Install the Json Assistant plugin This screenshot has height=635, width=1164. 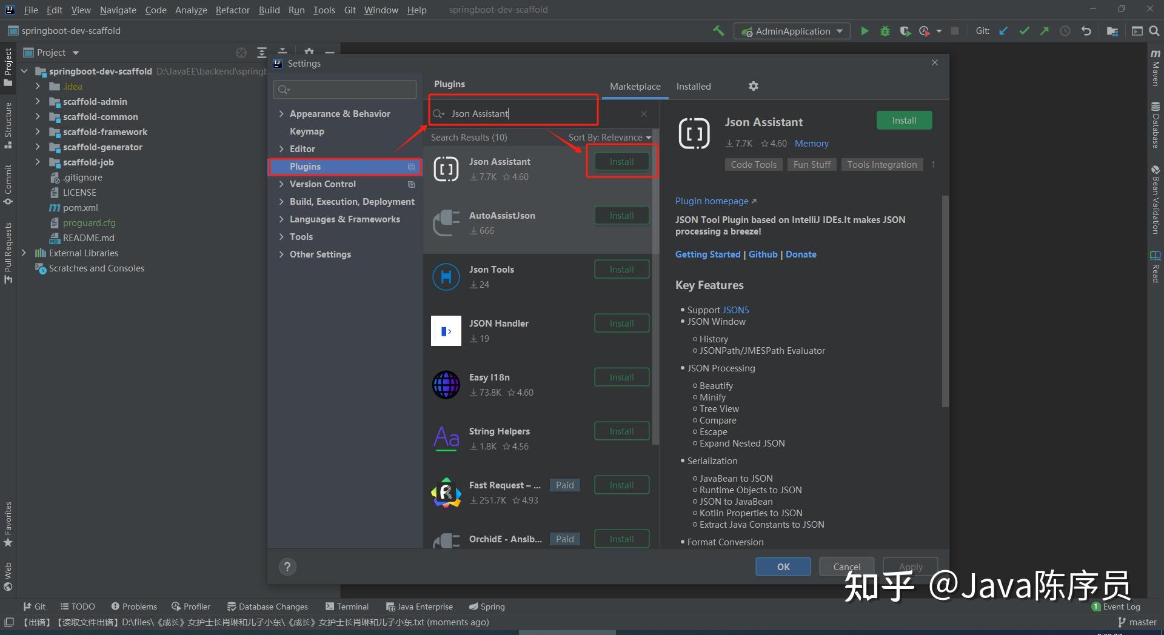tap(621, 161)
